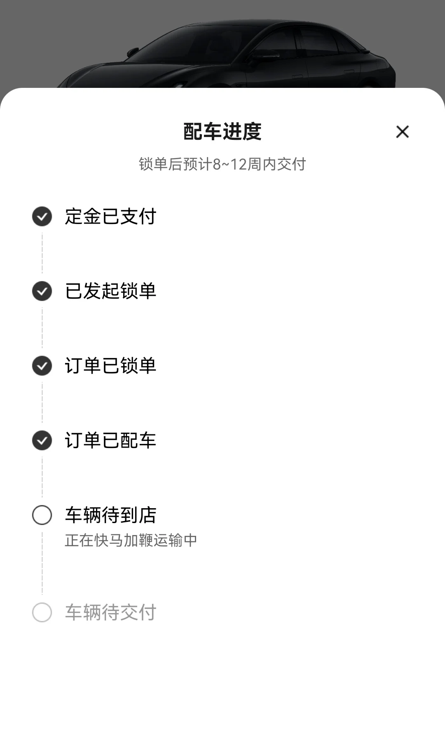Select the 车辆待交付 step label
This screenshot has height=738, width=445.
pyautogui.click(x=110, y=612)
